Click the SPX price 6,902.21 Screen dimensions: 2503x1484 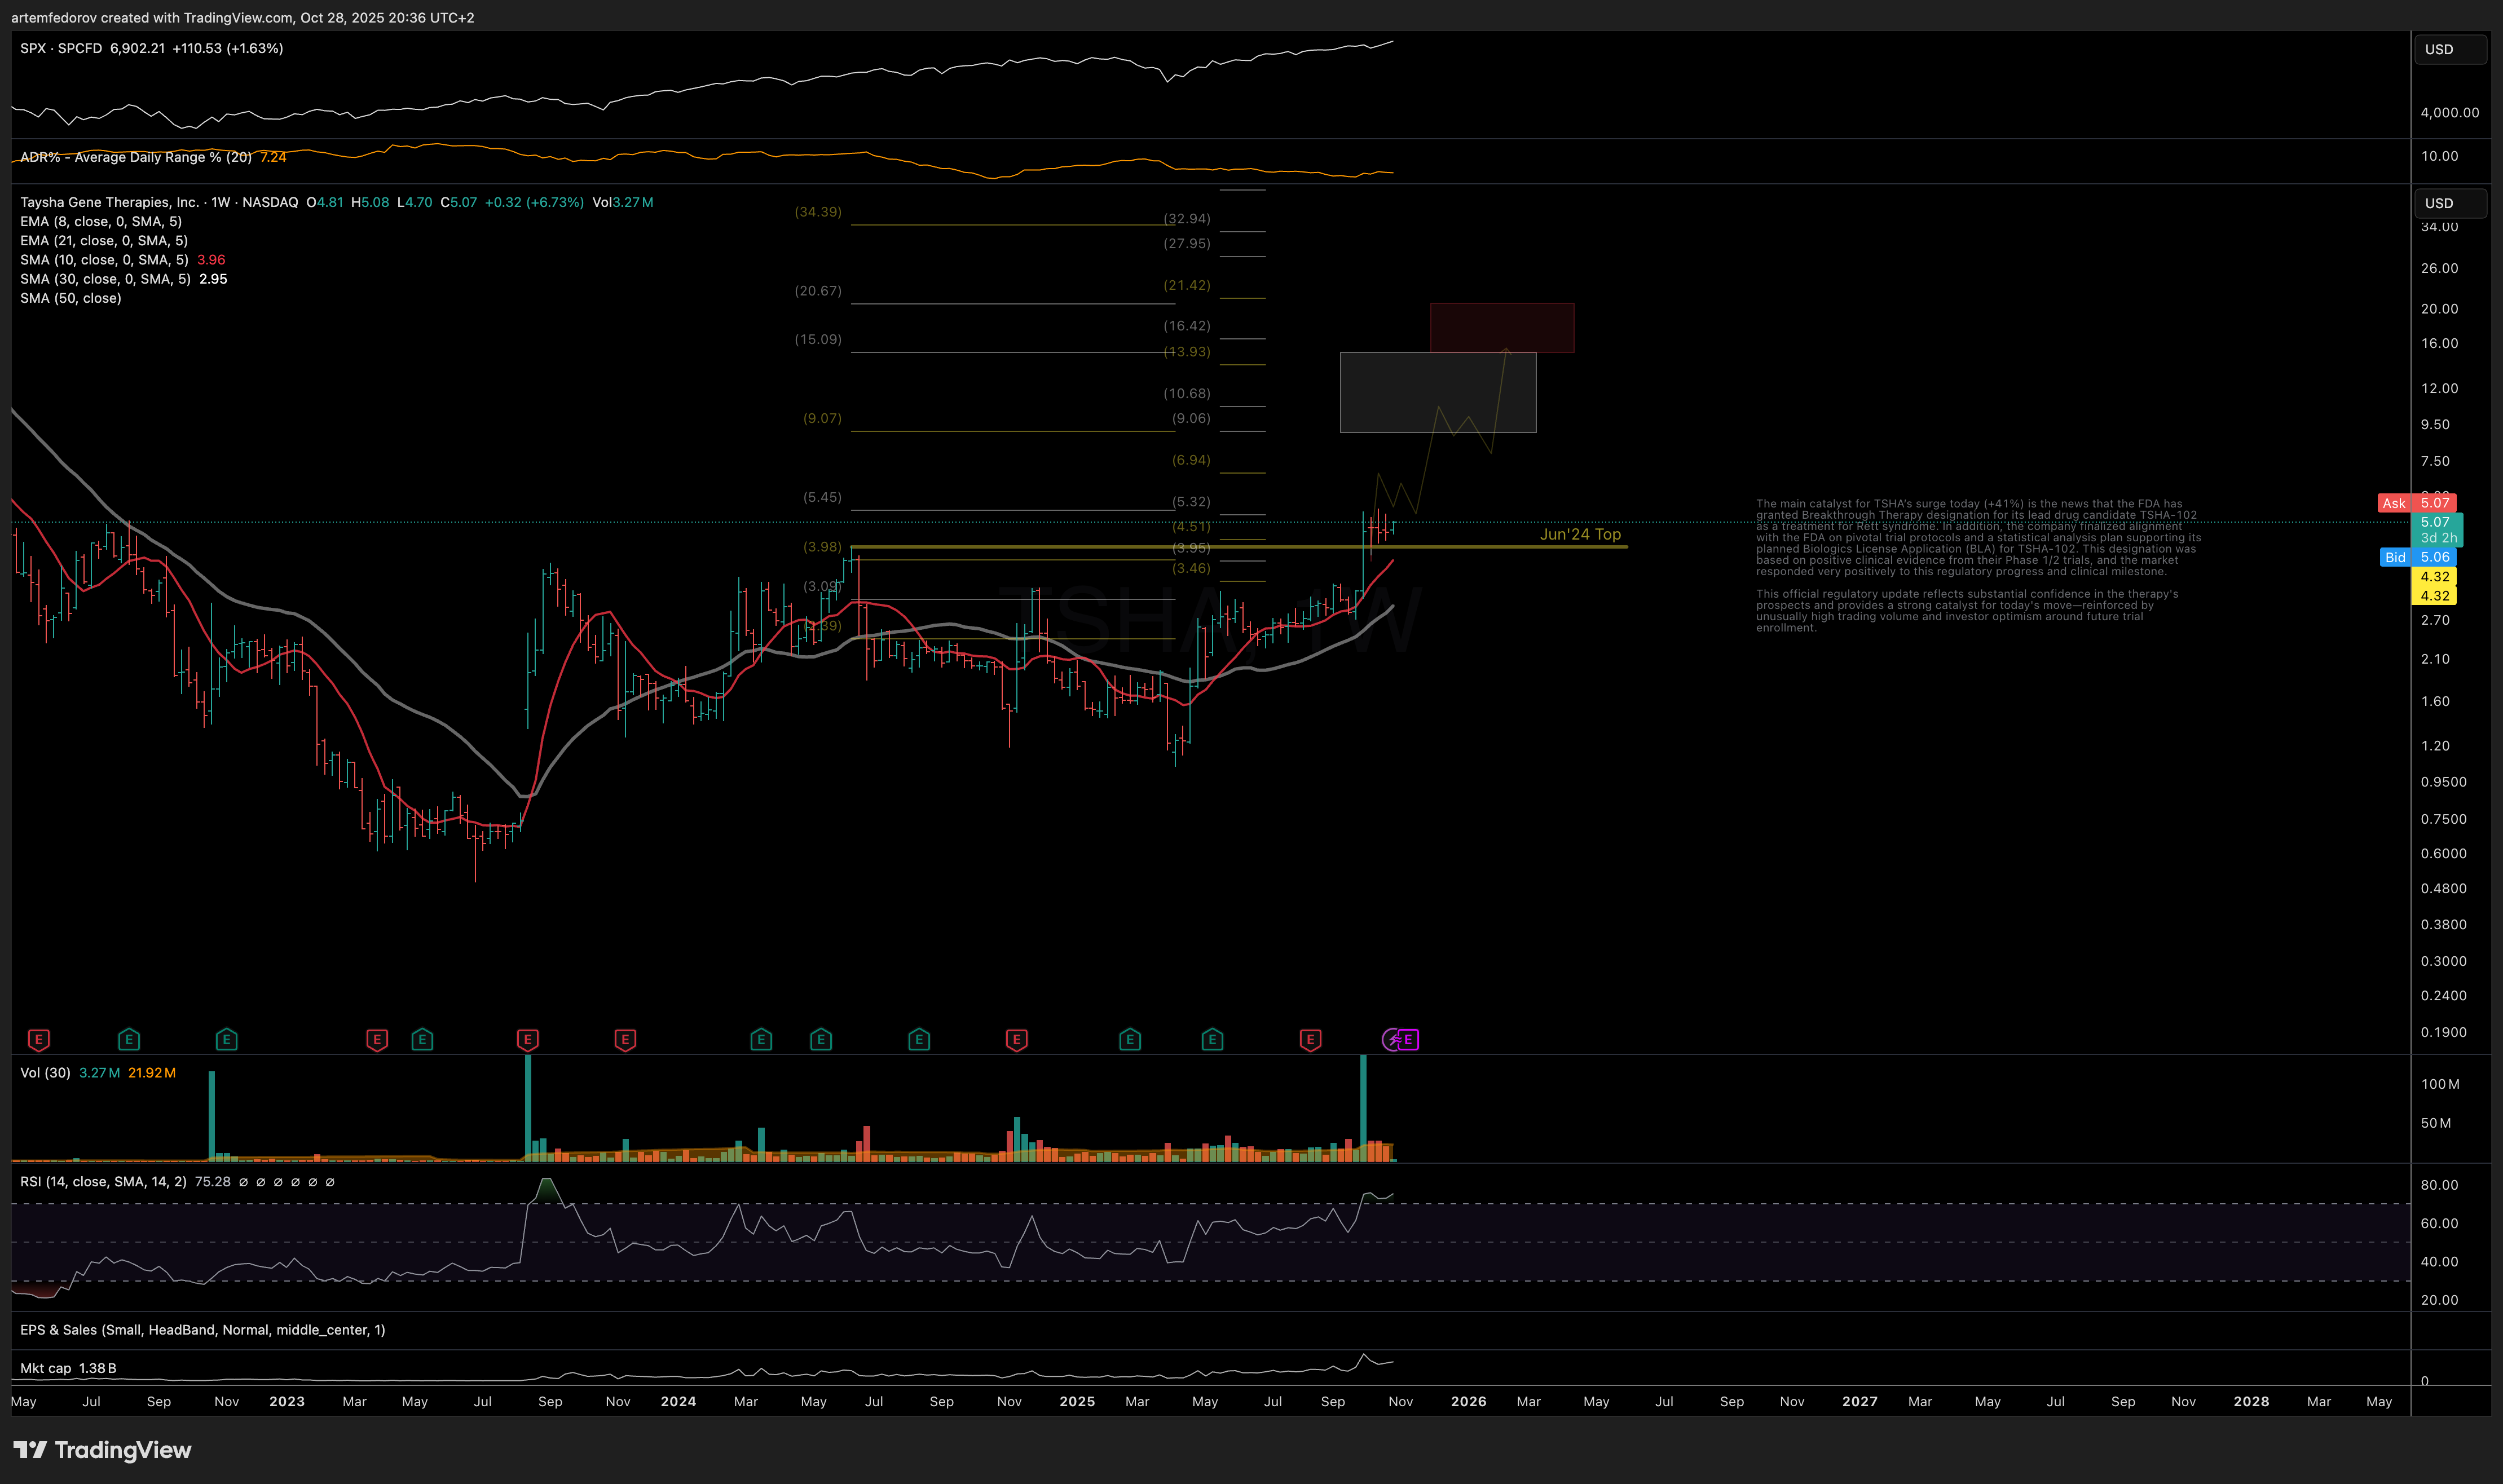pyautogui.click(x=137, y=48)
